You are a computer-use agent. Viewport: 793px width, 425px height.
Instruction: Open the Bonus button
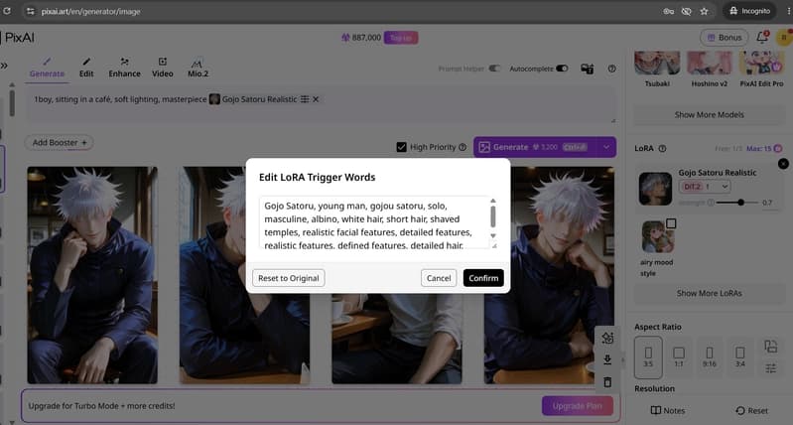coord(725,38)
